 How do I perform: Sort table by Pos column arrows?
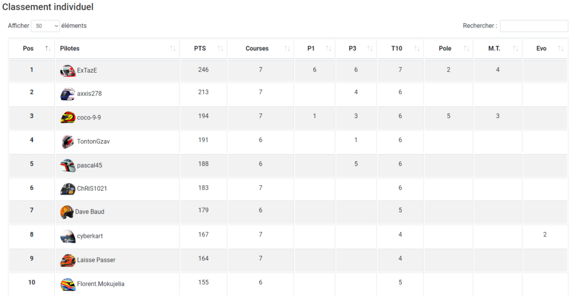48,49
